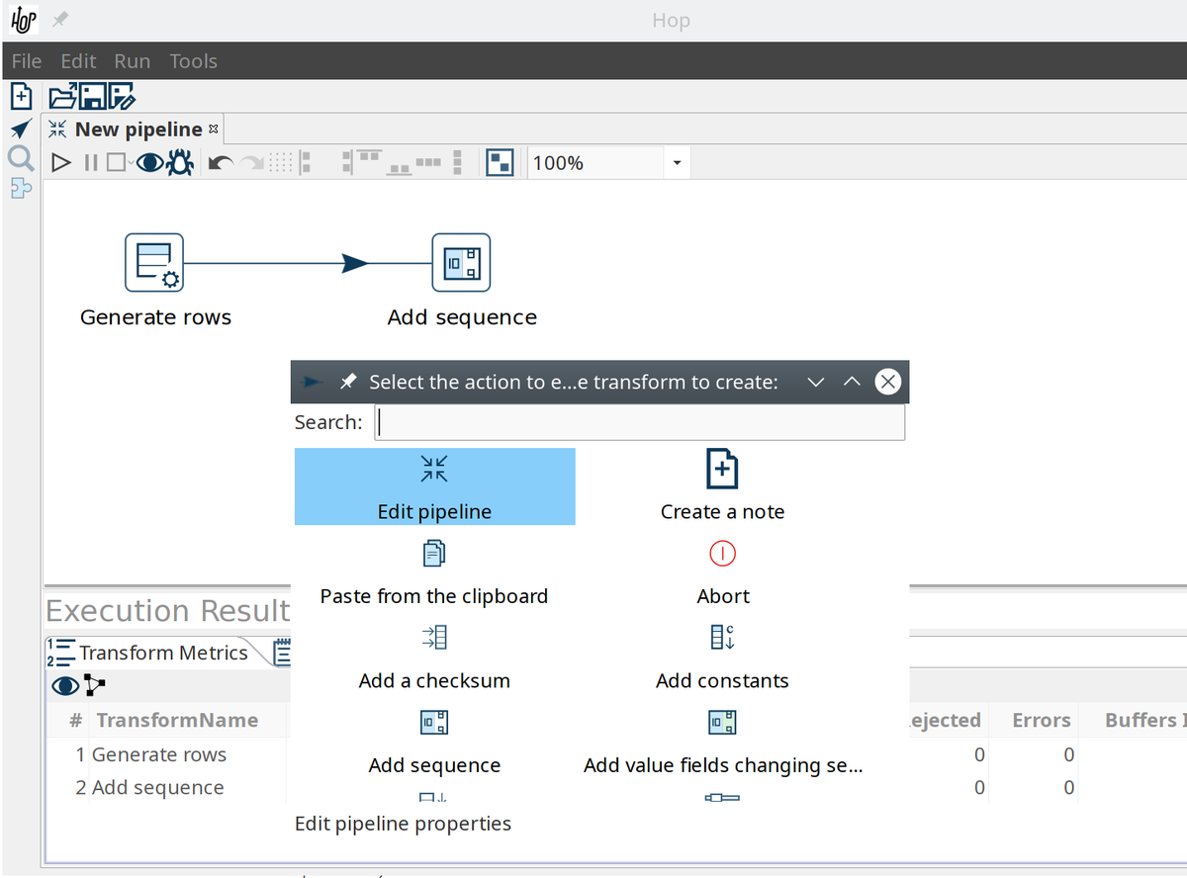The height and width of the screenshot is (878, 1187).
Task: Close the New pipeline tab
Action: point(214,129)
